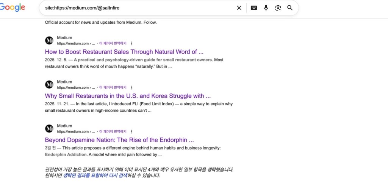Click the 'Endorphin Addiction' snippet text

click(66, 155)
